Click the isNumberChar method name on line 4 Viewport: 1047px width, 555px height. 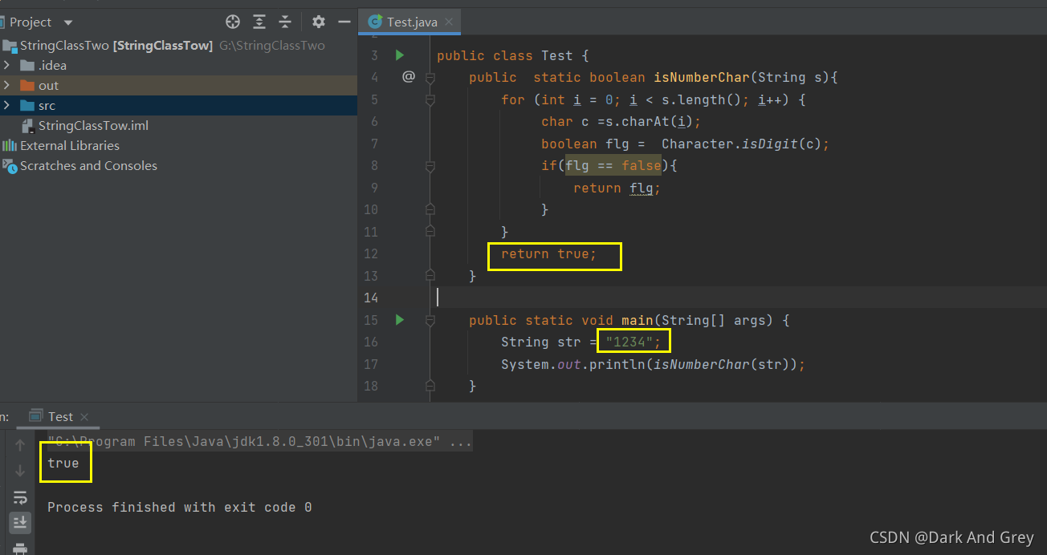[x=702, y=77]
